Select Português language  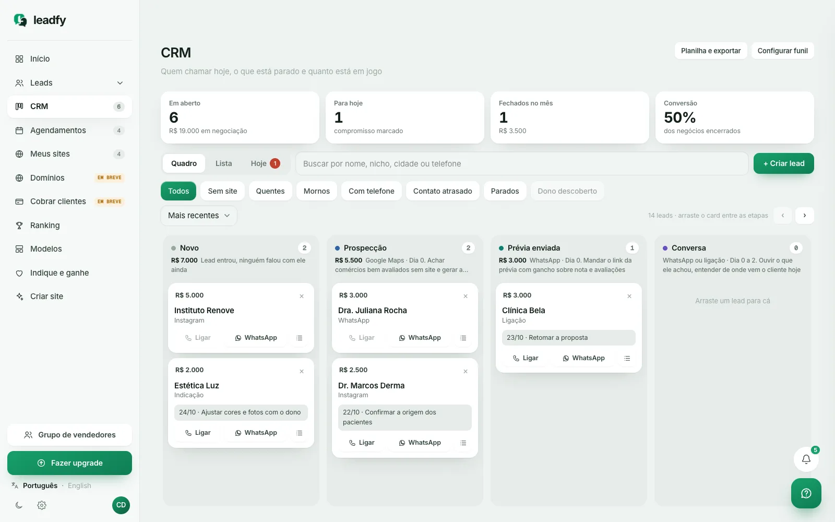pyautogui.click(x=40, y=485)
